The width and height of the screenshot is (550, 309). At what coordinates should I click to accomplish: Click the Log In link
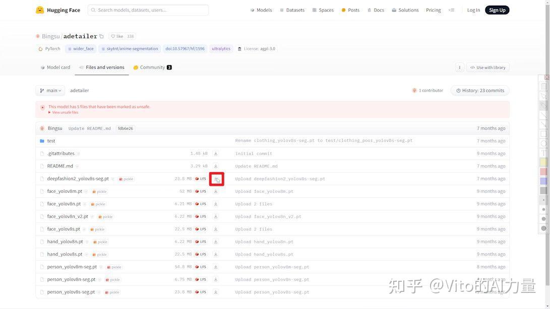pyautogui.click(x=473, y=10)
